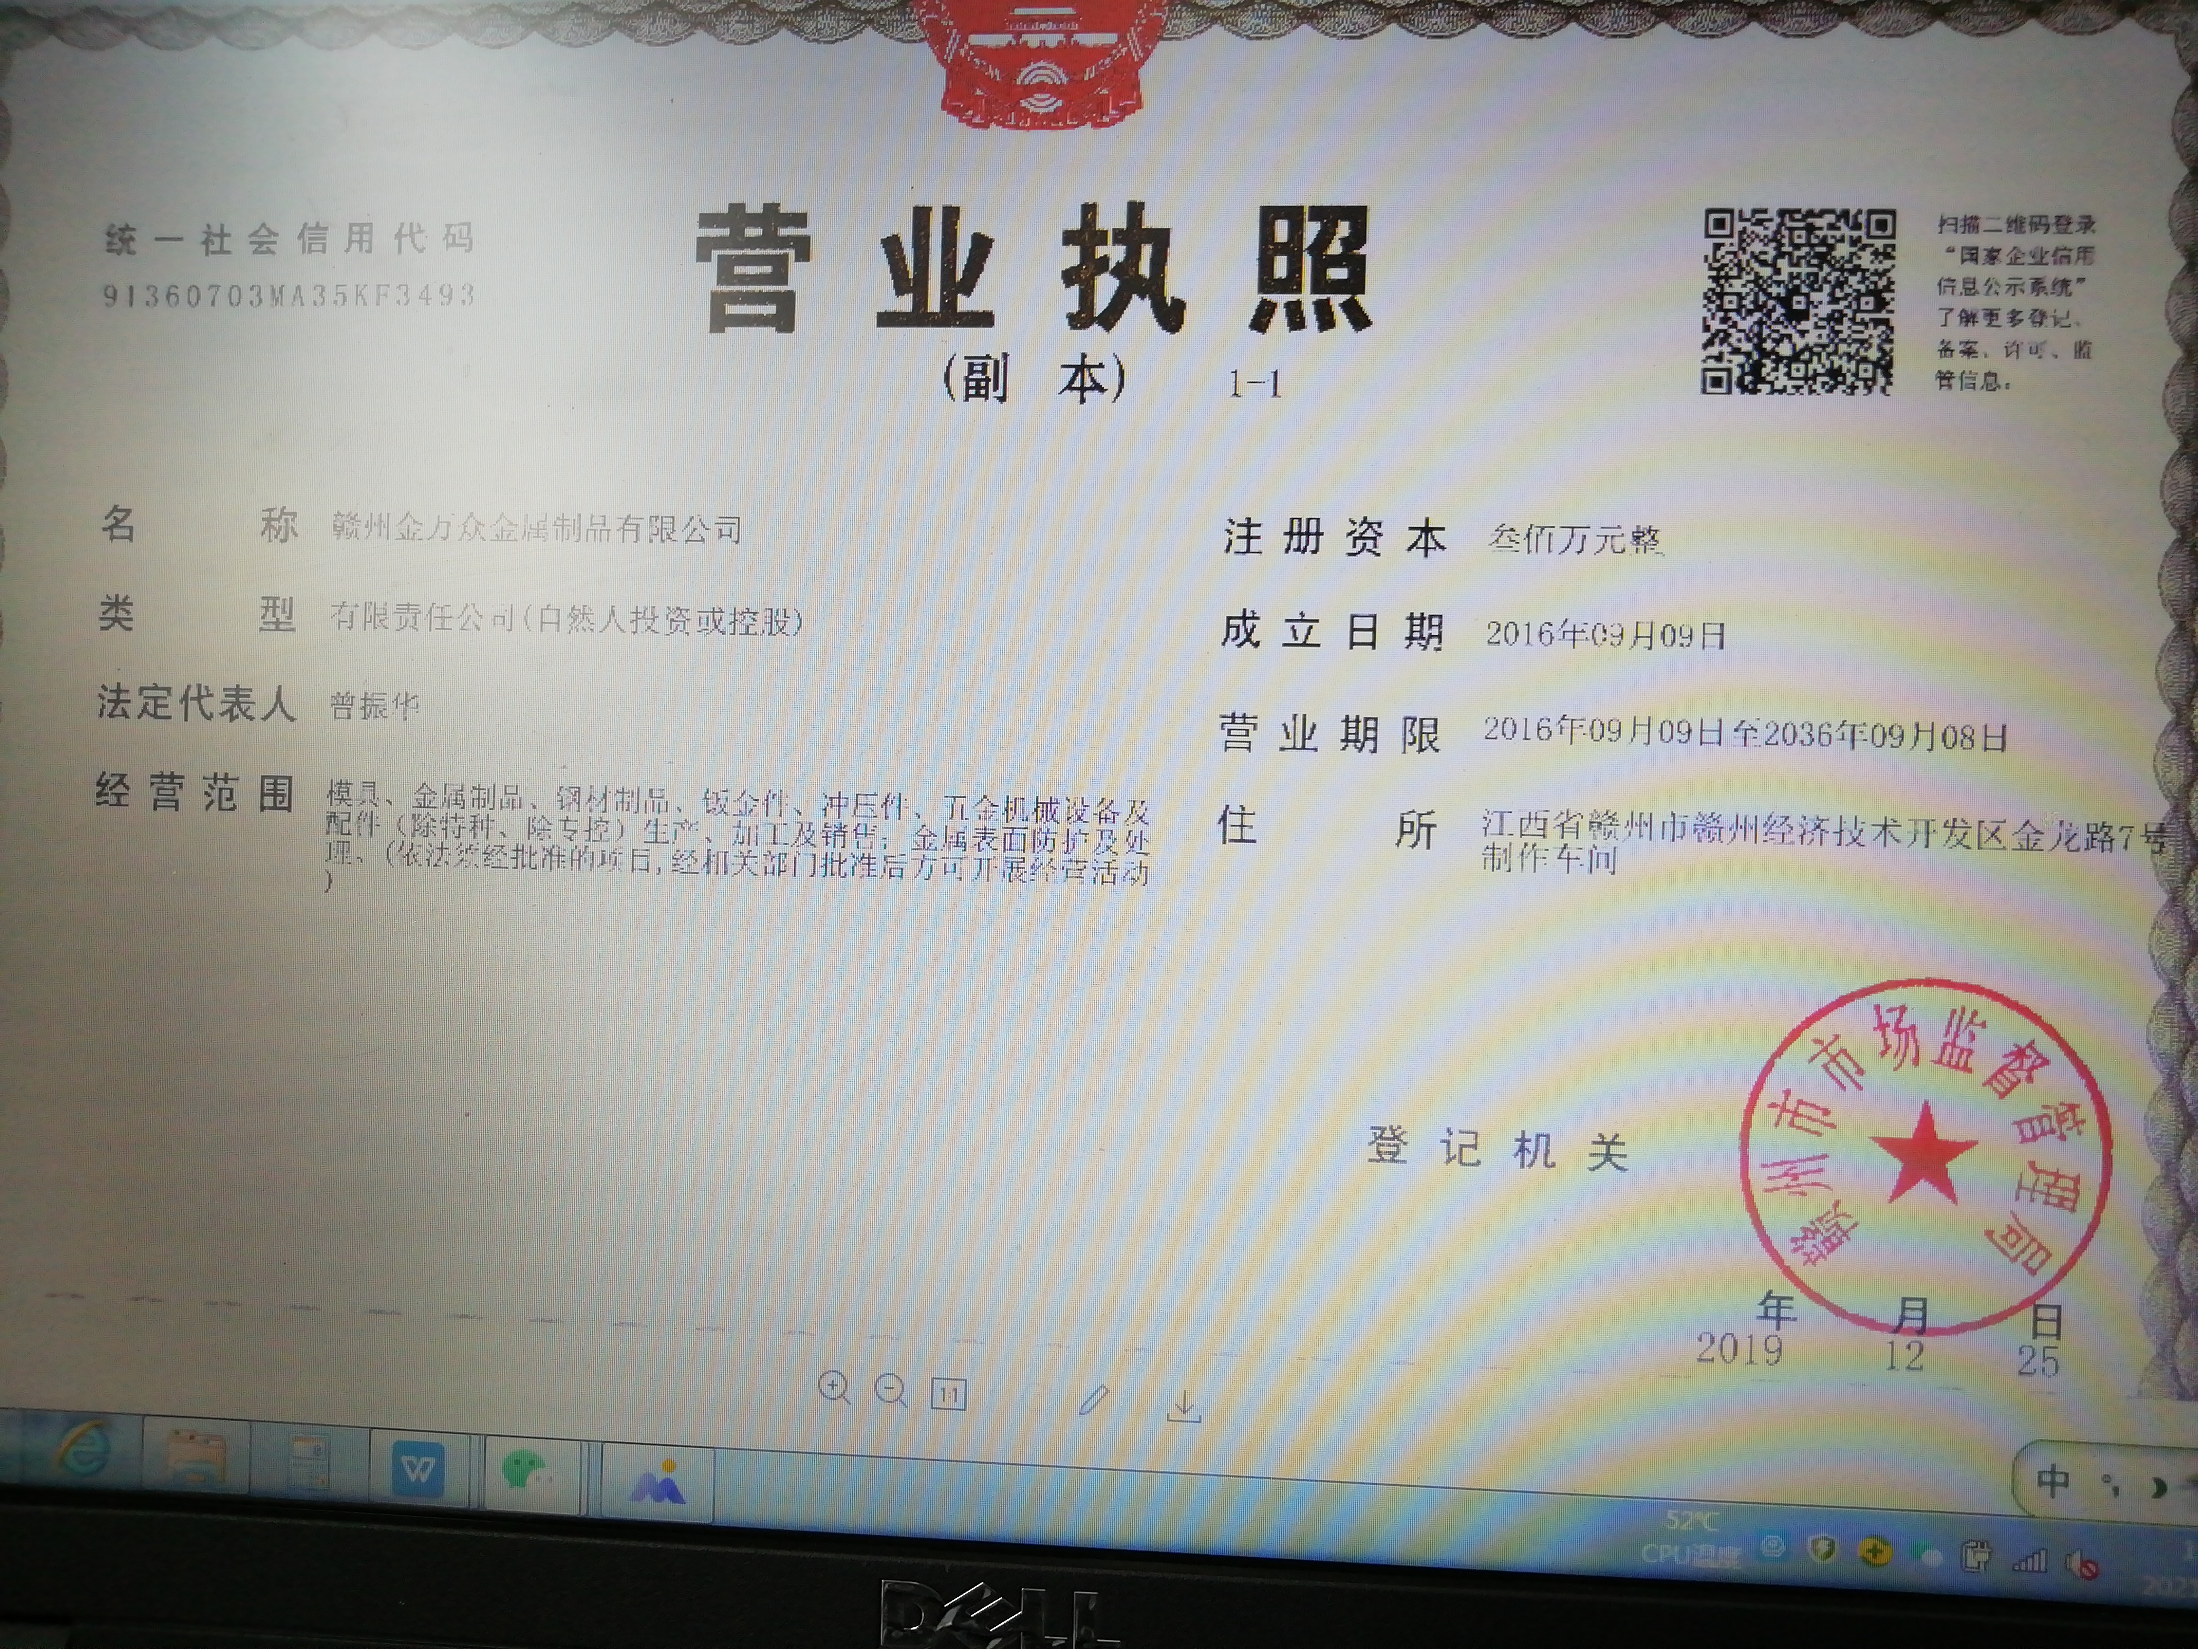Click the legal representative name 曾振华
This screenshot has width=2198, height=1649.
click(x=375, y=706)
